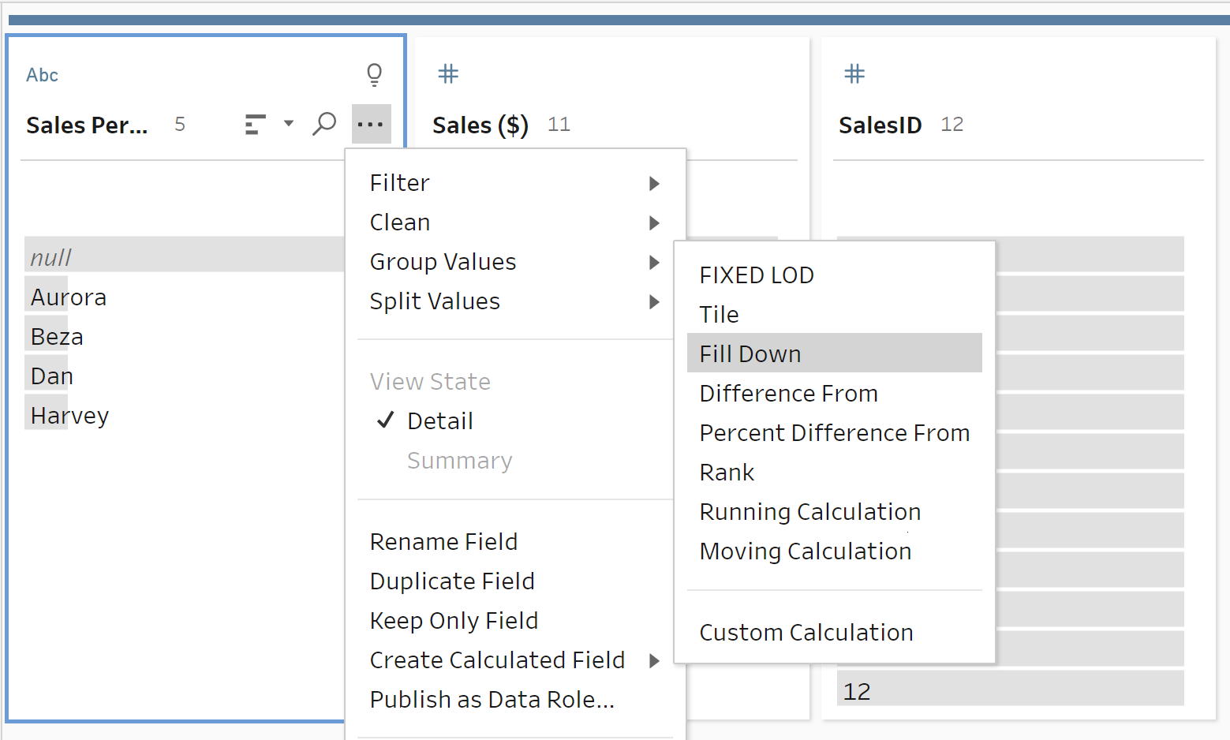Image resolution: width=1230 pixels, height=740 pixels.
Task: Click the three-dot more options button
Action: [371, 124]
